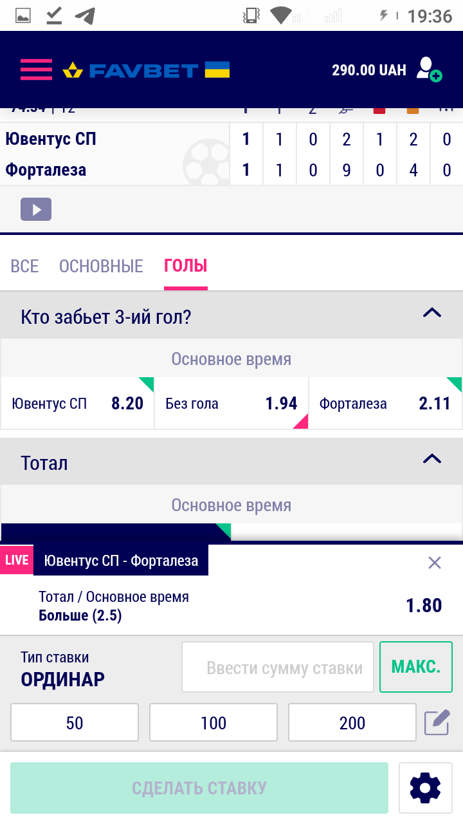
Task: Select the 8.20 odds for Ювентус СП
Action: coord(77,403)
